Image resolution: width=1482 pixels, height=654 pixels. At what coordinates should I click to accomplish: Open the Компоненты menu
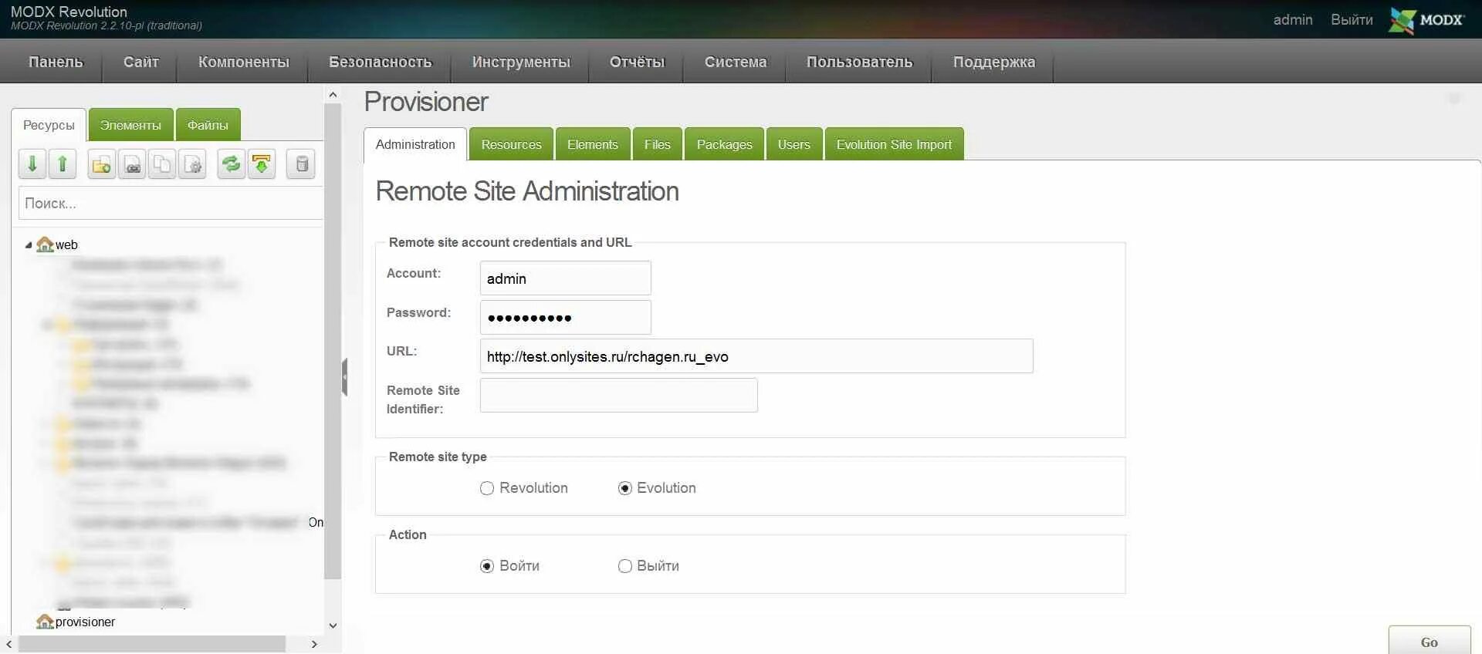coord(244,62)
